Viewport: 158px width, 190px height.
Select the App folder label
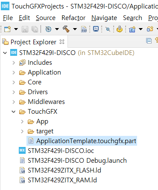click(42, 121)
